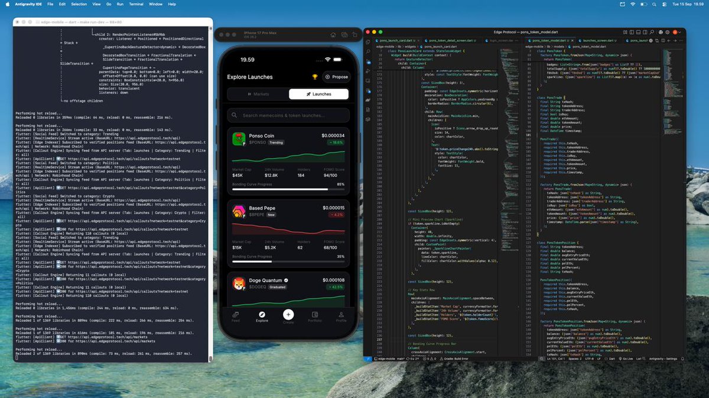
Task: Click the red Based Pepe sparkline chart
Action: (288, 229)
